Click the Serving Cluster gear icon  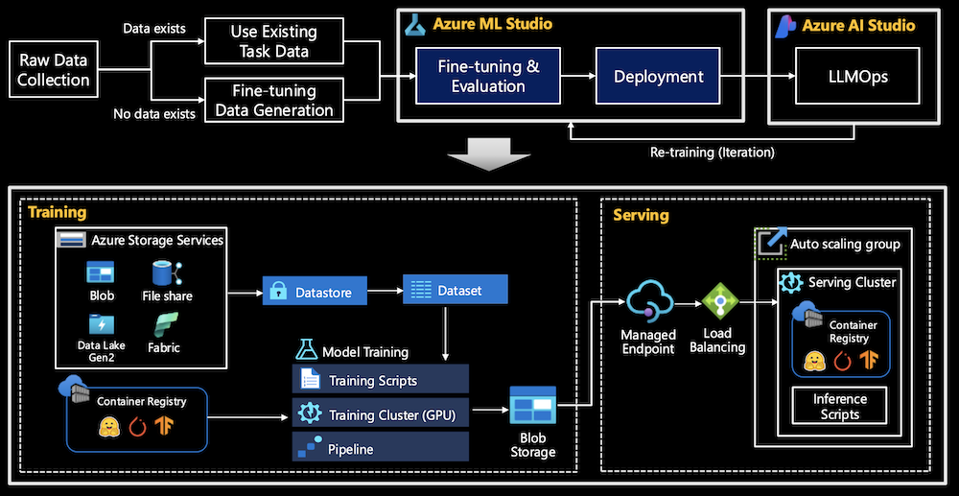point(792,283)
